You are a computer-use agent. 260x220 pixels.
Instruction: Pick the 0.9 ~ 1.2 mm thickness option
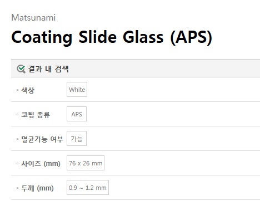[x=88, y=188]
